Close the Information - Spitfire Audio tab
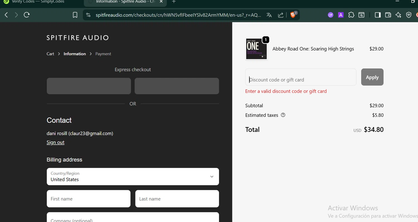 pyautogui.click(x=161, y=2)
